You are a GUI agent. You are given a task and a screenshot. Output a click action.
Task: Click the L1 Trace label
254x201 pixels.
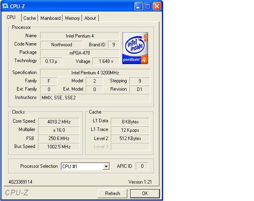pos(100,129)
